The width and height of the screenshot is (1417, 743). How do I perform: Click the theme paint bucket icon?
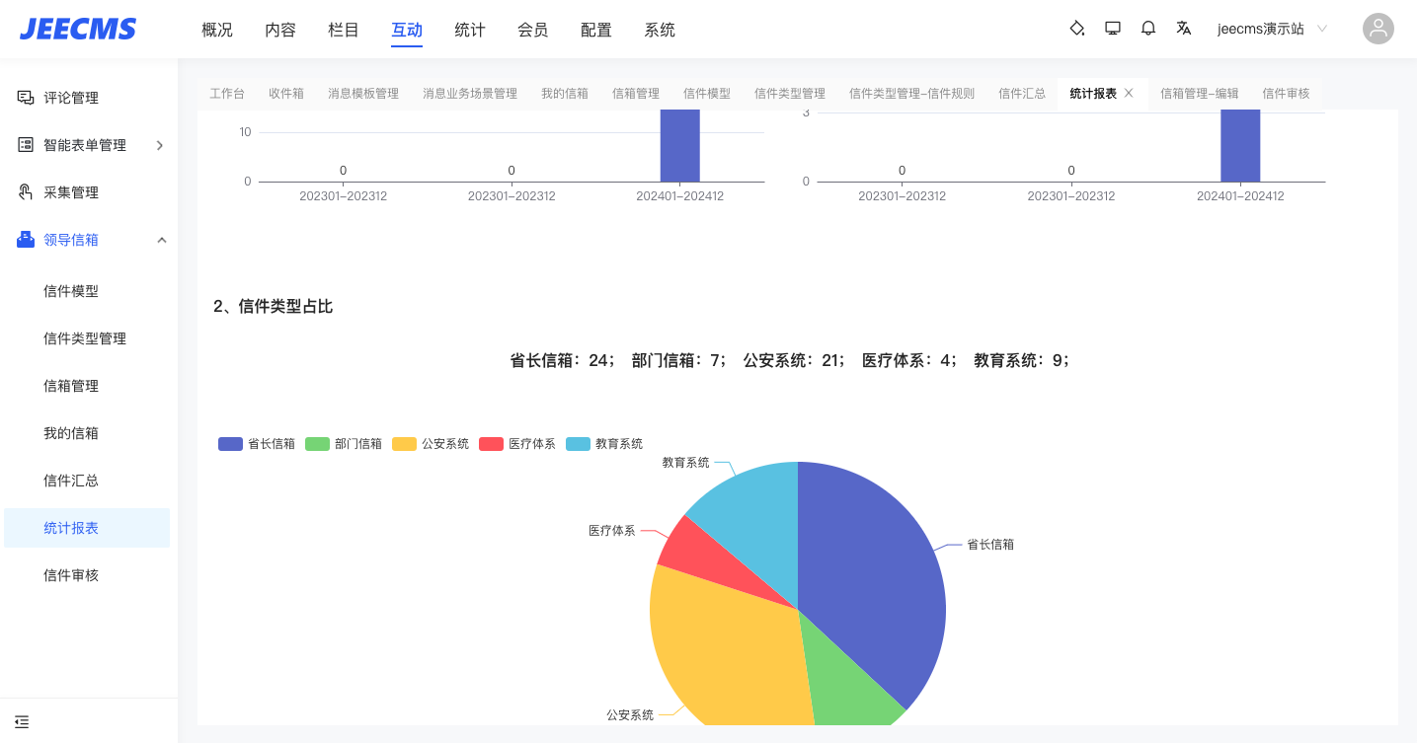tap(1077, 29)
